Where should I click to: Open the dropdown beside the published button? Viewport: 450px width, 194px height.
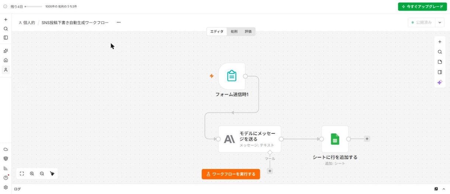pyautogui.click(x=440, y=22)
